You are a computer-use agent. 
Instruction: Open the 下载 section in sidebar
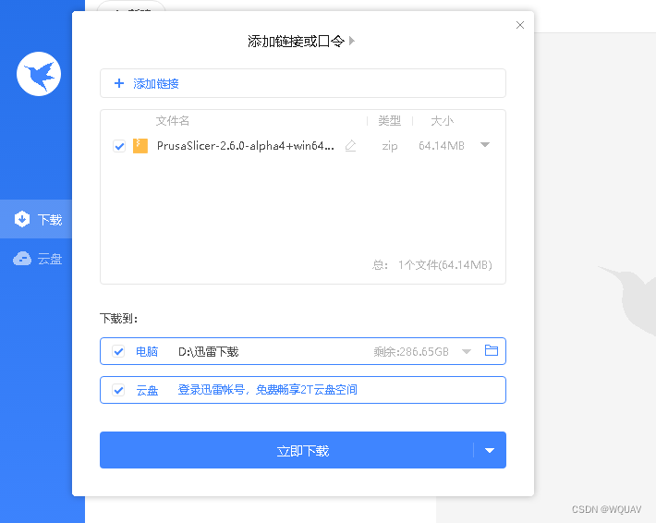(x=36, y=219)
